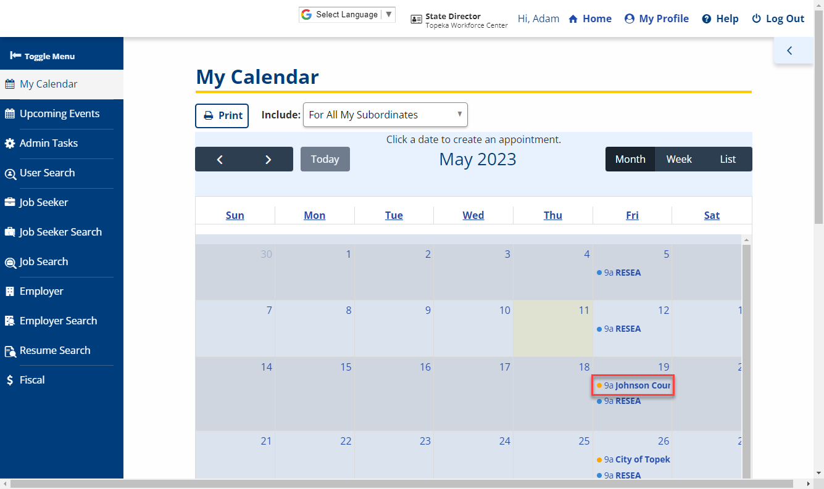Go to next month arrow
This screenshot has height=489, width=824.
coord(268,159)
